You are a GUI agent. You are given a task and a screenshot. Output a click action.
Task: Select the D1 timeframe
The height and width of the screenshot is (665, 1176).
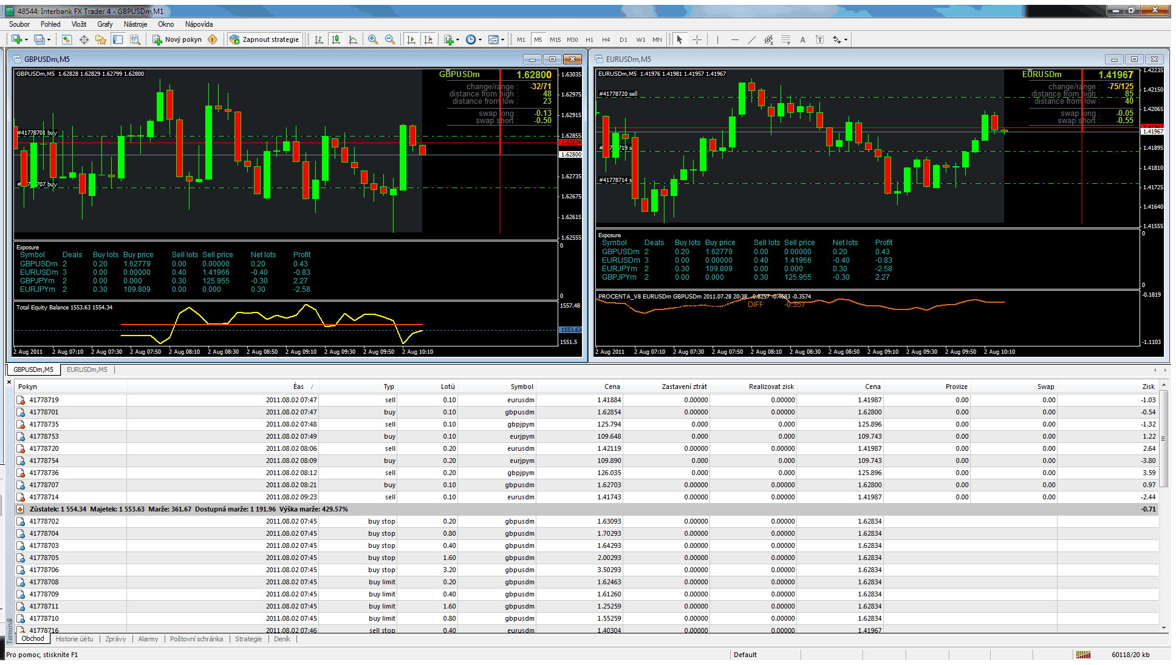pyautogui.click(x=623, y=39)
